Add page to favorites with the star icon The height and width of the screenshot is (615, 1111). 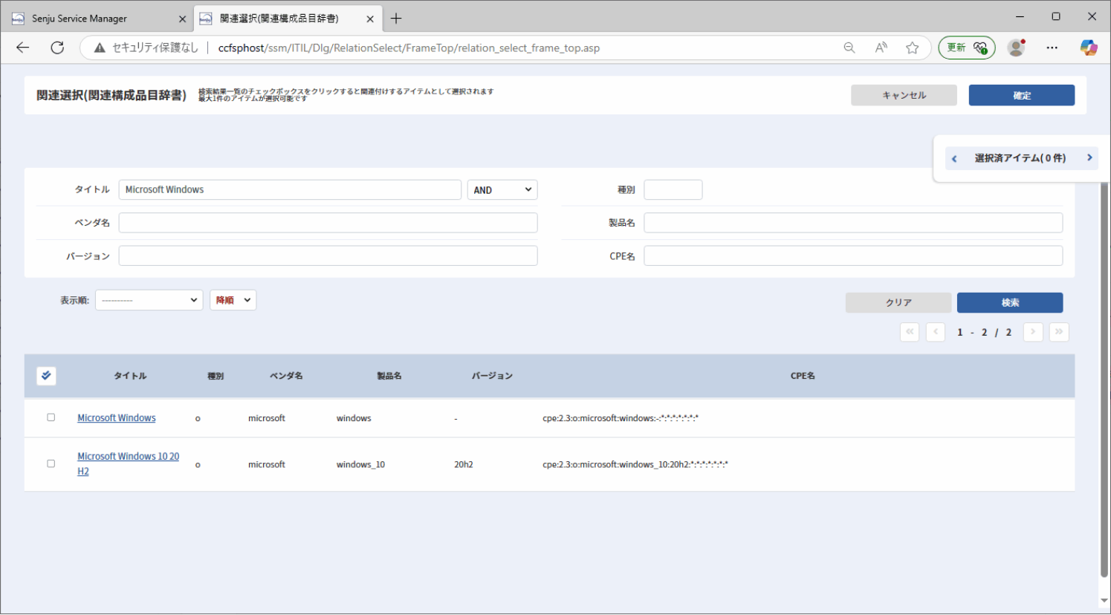point(912,48)
